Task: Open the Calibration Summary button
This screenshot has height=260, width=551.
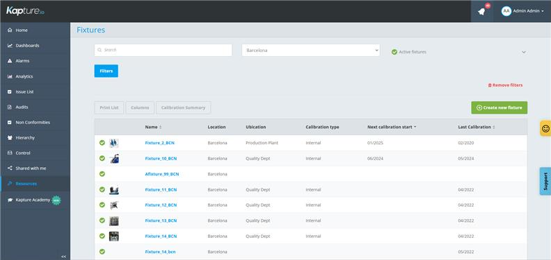Action: (x=183, y=107)
